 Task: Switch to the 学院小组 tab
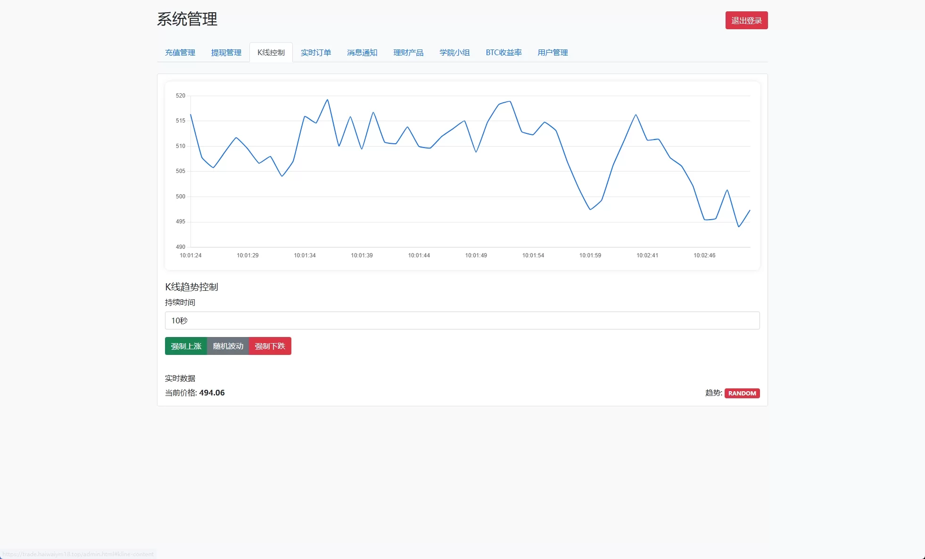tap(454, 52)
